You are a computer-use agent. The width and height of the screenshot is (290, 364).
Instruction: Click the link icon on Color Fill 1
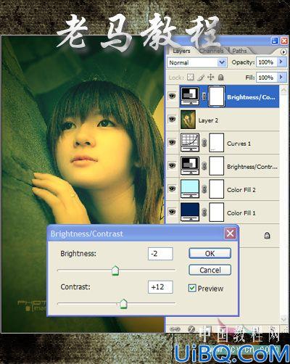pyautogui.click(x=204, y=212)
